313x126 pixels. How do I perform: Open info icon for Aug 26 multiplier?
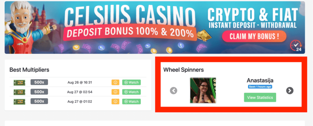[115, 82]
